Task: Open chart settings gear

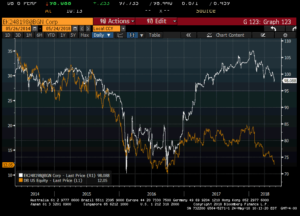Action: click(285, 35)
